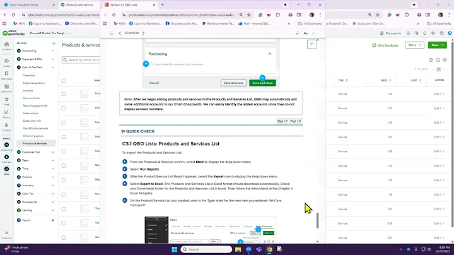Open the table of contents icon in reader
Screen dimensions: 454x255
(112, 33)
